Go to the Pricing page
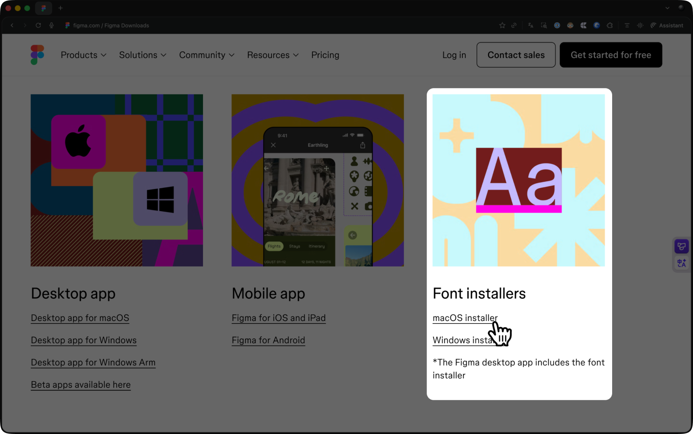Screen dimensions: 693x434 (325, 55)
